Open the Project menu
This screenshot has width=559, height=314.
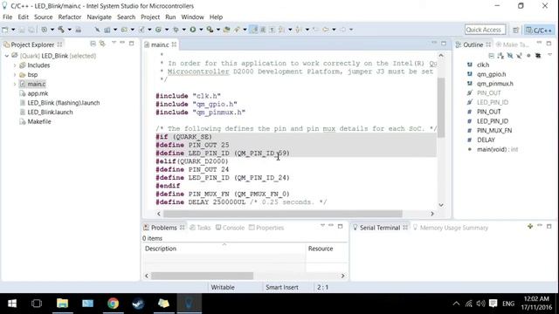150,17
